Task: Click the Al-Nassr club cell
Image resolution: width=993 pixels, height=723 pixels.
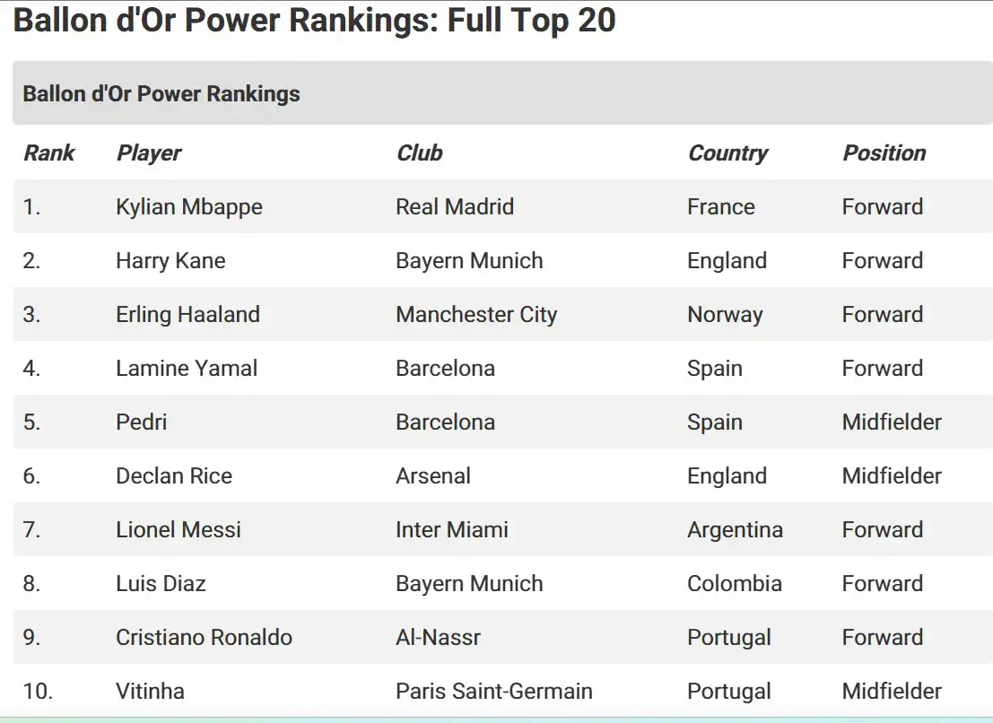Action: pyautogui.click(x=438, y=638)
